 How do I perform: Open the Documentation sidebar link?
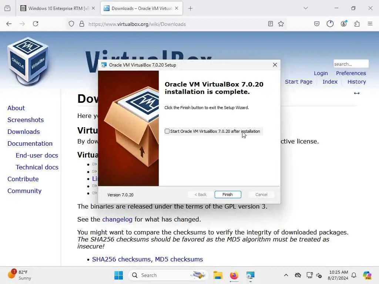(x=30, y=143)
